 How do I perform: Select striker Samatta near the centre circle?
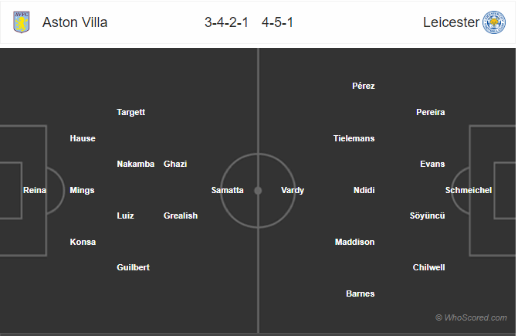click(x=227, y=190)
